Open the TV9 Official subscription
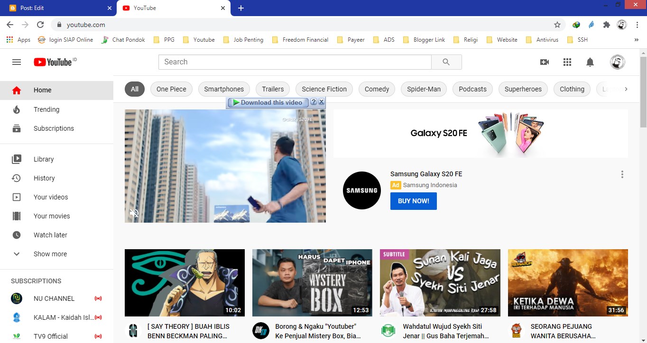 click(56, 336)
